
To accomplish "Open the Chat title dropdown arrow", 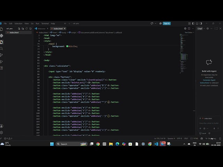I will [205, 29].
